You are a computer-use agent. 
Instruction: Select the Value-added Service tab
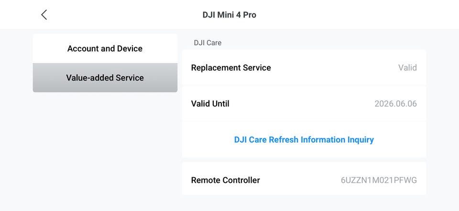[105, 78]
